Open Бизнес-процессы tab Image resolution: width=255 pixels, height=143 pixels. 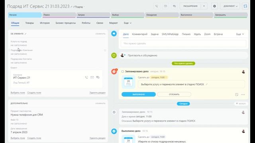coord(66,23)
